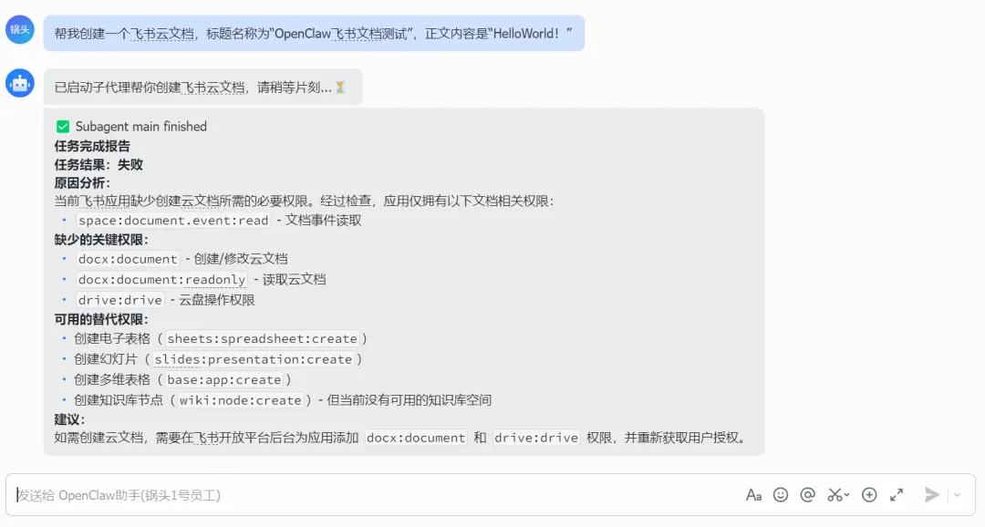Click the user avatar labeled 锅头
This screenshot has width=985, height=527.
point(20,29)
